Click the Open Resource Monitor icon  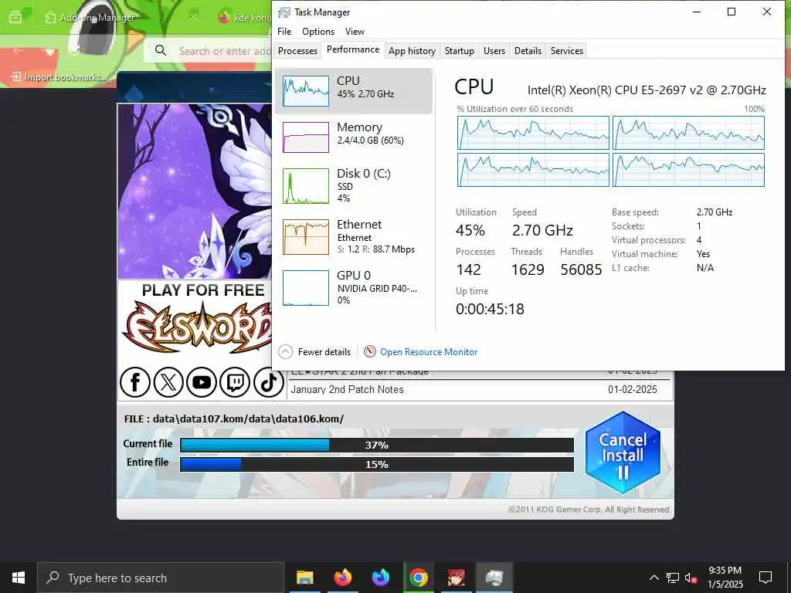(x=370, y=351)
